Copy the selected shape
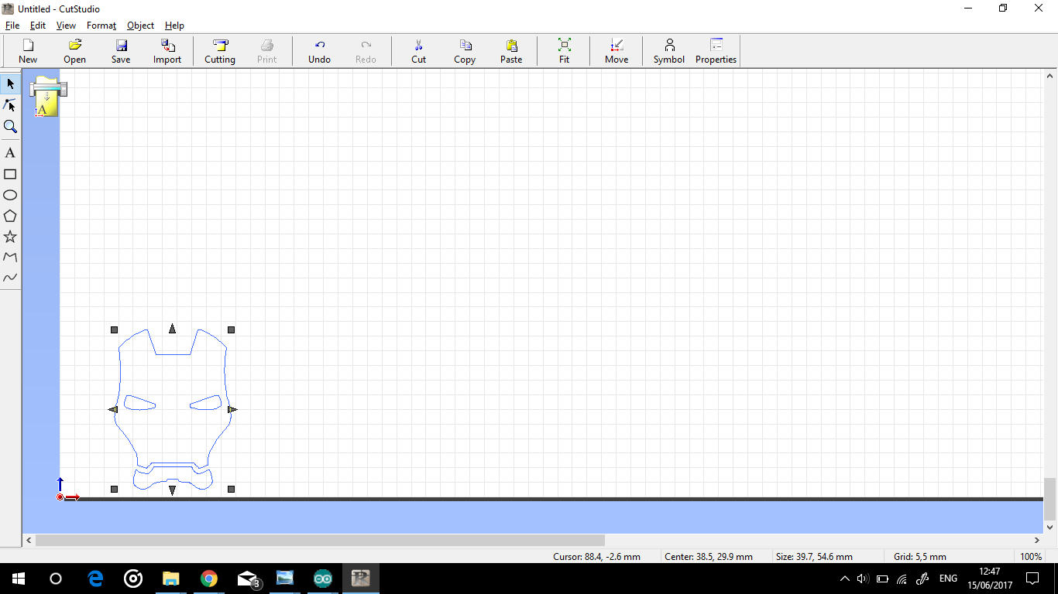The image size is (1058, 594). [465, 51]
